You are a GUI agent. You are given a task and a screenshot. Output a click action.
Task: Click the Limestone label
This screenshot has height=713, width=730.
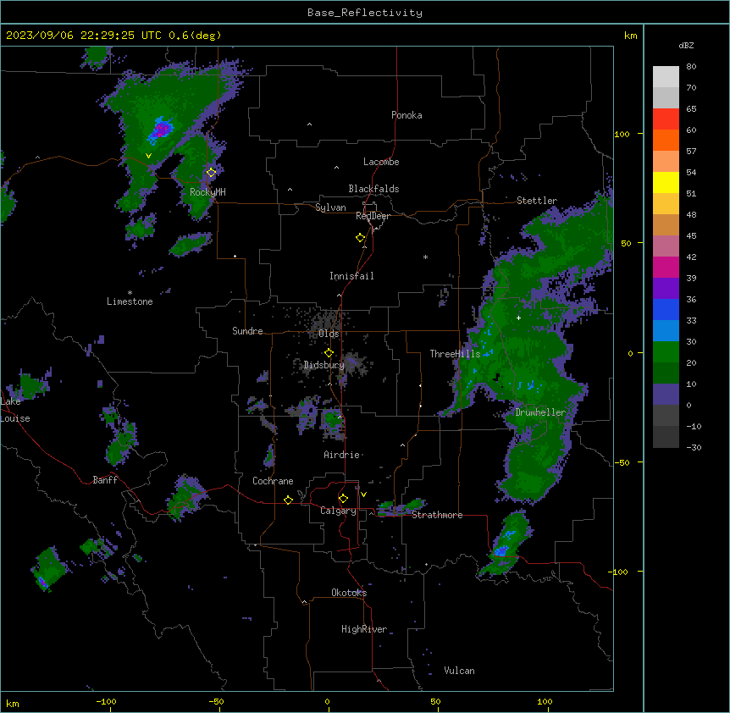pyautogui.click(x=130, y=301)
